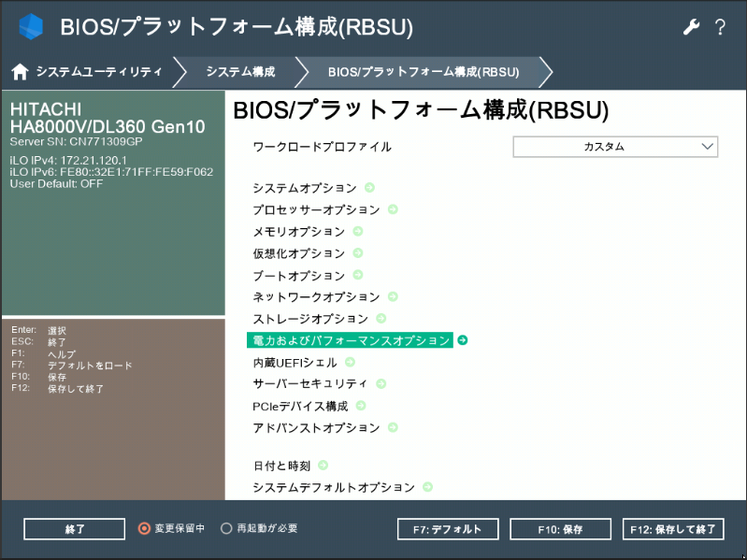Image resolution: width=747 pixels, height=560 pixels.
Task: Select the 再起動が必要 radio indicator
Action: 226,528
